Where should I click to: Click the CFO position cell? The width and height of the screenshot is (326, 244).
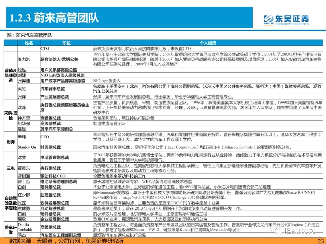point(66,137)
